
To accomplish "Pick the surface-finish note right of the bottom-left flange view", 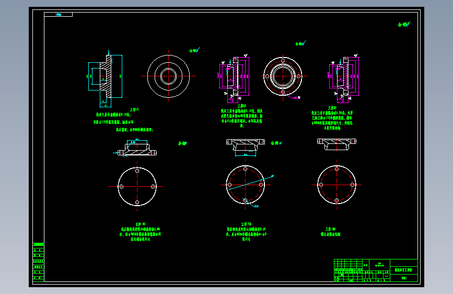I will (182, 143).
